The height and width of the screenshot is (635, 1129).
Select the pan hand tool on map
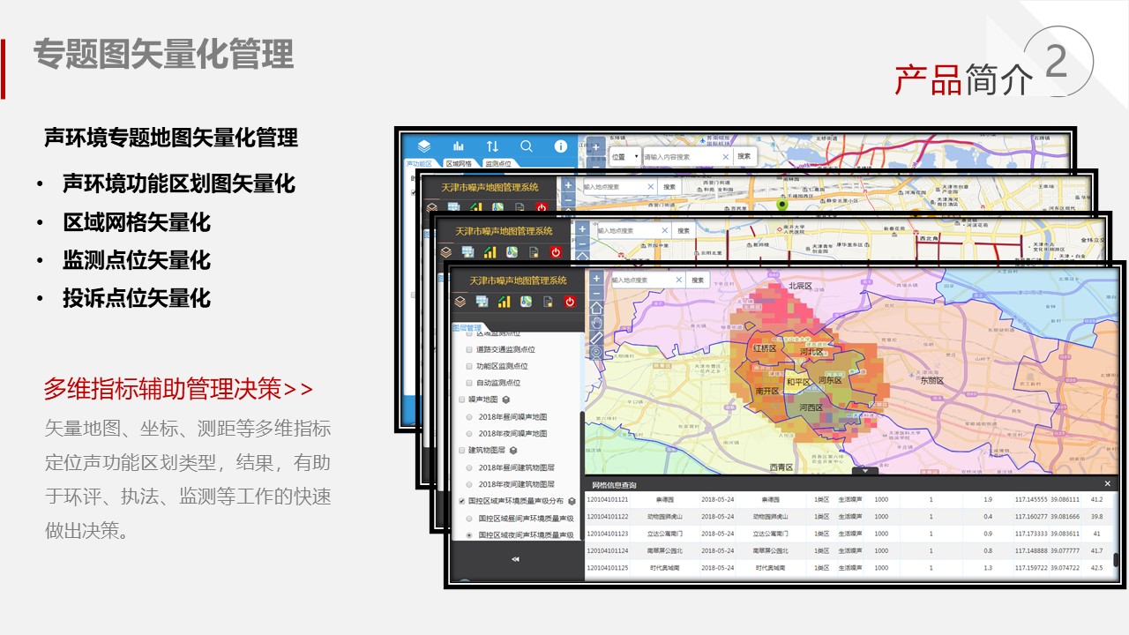(596, 323)
